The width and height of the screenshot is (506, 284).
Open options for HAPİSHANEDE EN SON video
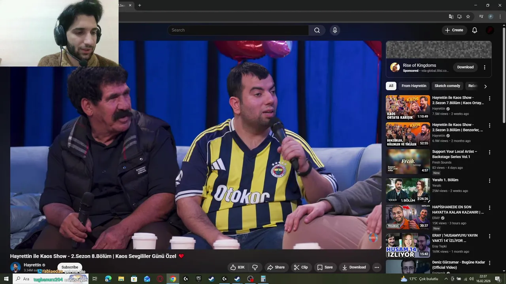tap(489, 208)
